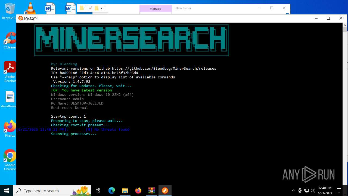This screenshot has width=348, height=196.
Task: Open the first Word document on the desktop
Action: click(x=50, y=8)
